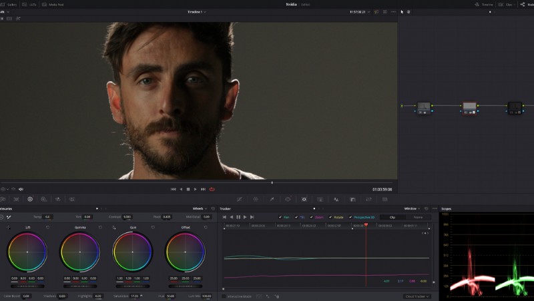Open the Primaries color wheels palette icon
The height and width of the screenshot is (301, 534).
(30, 199)
